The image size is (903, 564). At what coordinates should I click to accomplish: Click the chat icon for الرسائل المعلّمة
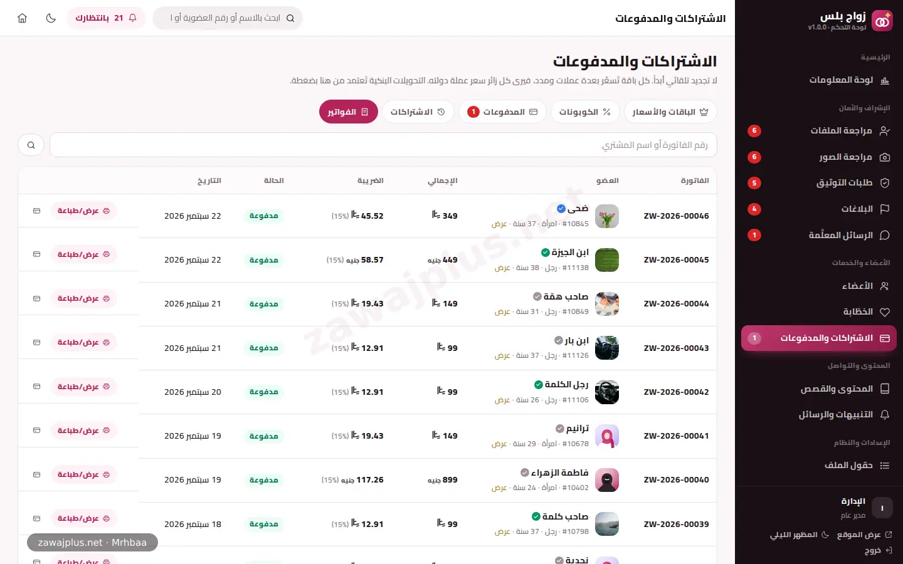[885, 236]
